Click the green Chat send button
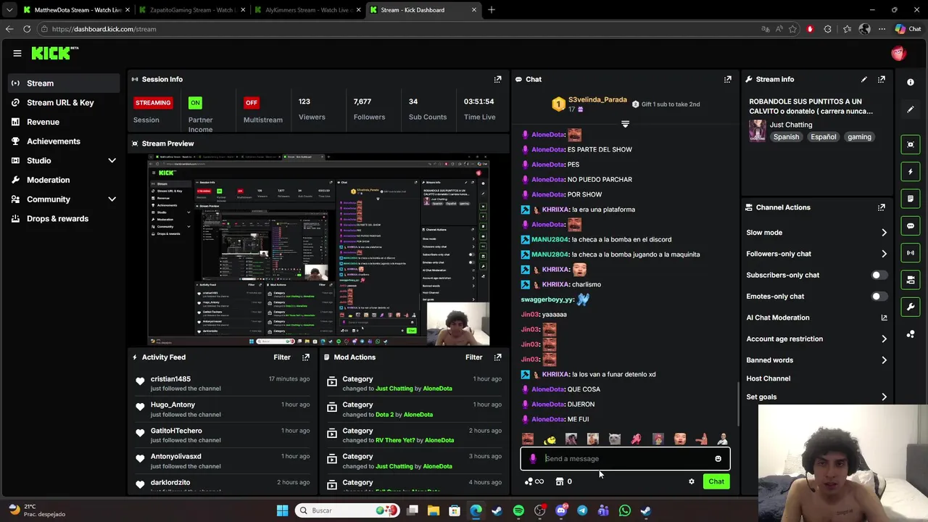 tap(716, 481)
